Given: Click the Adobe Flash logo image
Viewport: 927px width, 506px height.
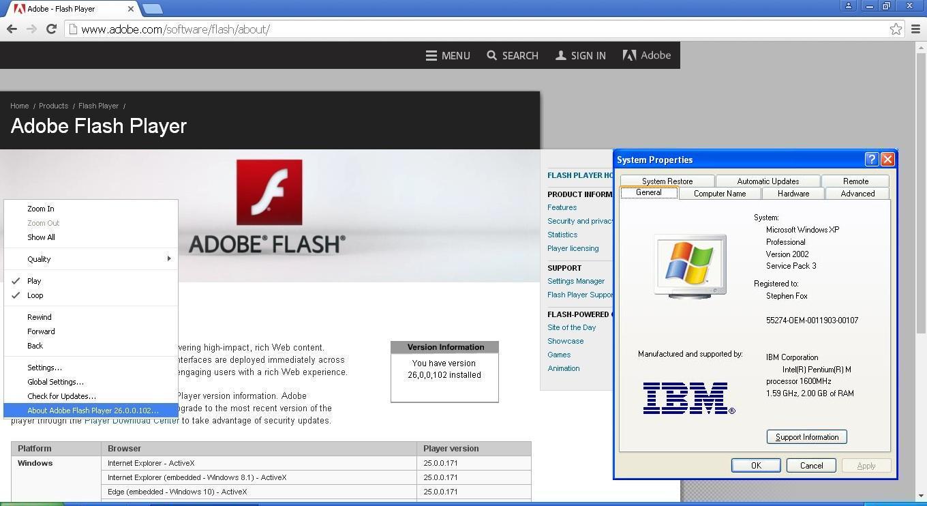Looking at the screenshot, I should point(269,192).
